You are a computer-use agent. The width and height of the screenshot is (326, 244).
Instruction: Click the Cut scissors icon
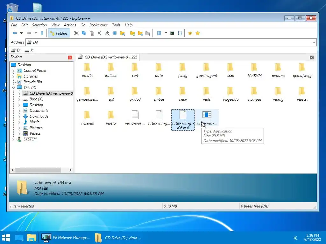(x=76, y=33)
